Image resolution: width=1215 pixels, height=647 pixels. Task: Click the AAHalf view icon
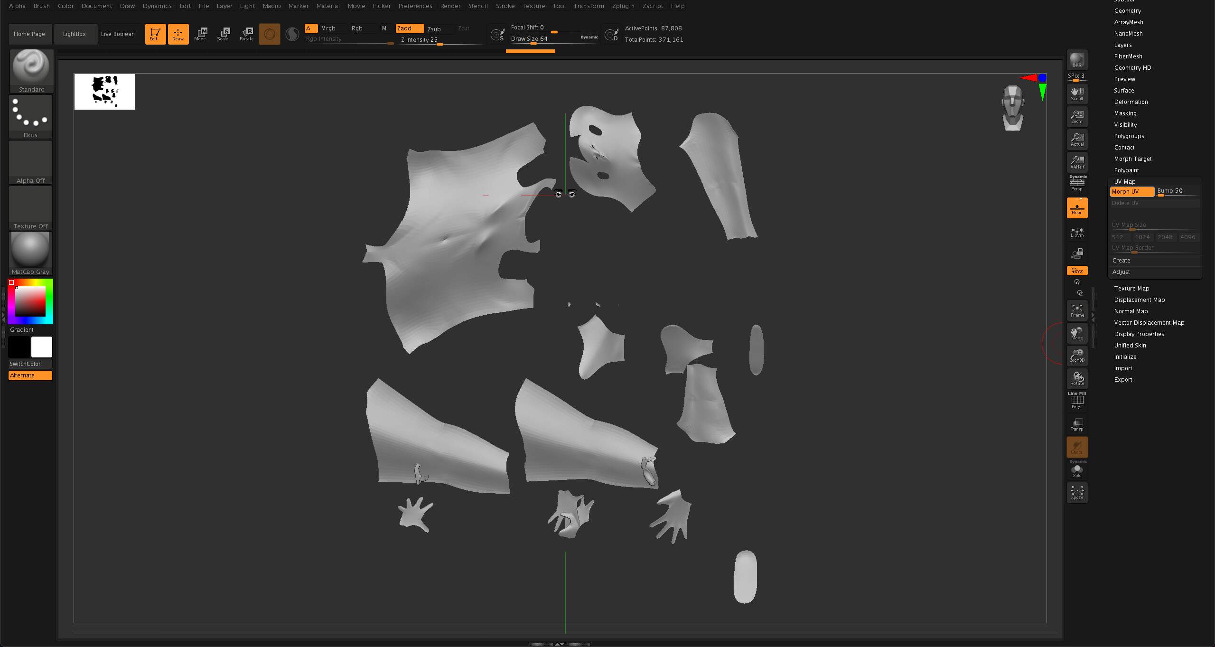1077,162
